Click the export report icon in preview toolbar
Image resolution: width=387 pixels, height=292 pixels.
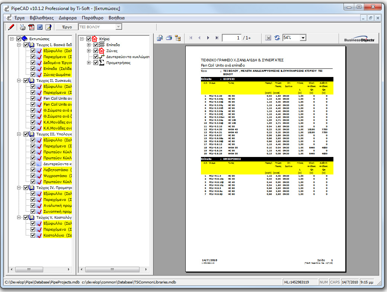(160, 38)
